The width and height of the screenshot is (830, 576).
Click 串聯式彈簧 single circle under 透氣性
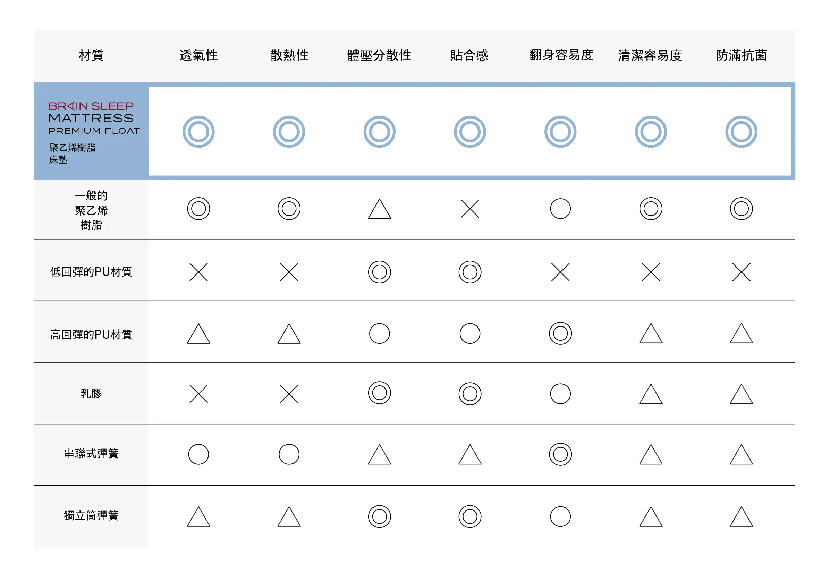pyautogui.click(x=198, y=454)
